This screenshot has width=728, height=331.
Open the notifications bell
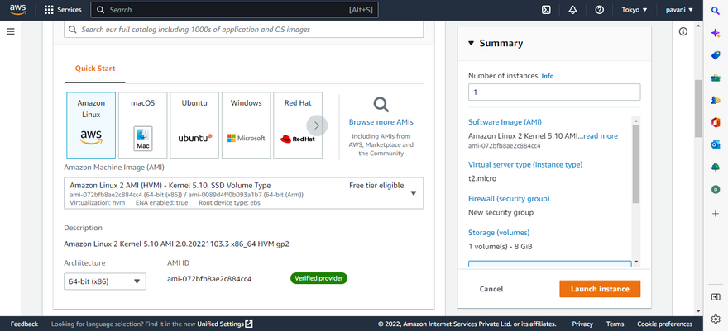point(572,10)
